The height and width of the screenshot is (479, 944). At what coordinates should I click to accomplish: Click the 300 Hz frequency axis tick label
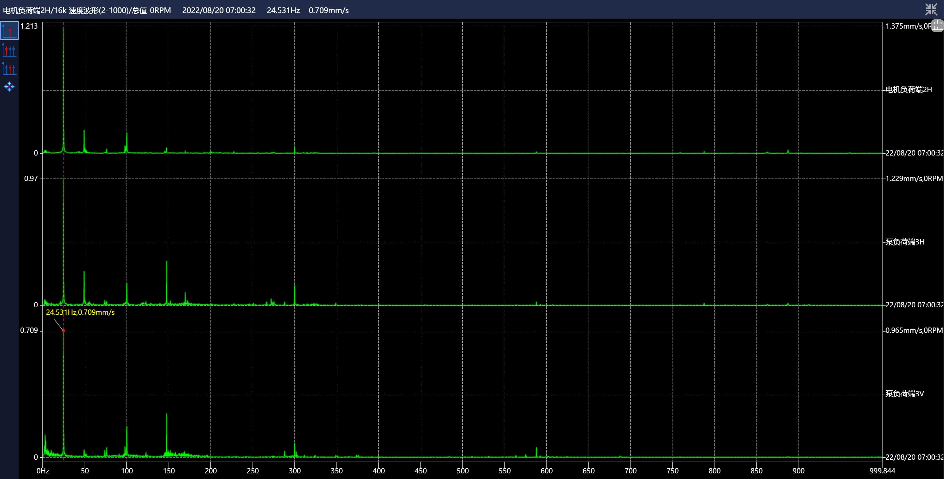pos(295,471)
